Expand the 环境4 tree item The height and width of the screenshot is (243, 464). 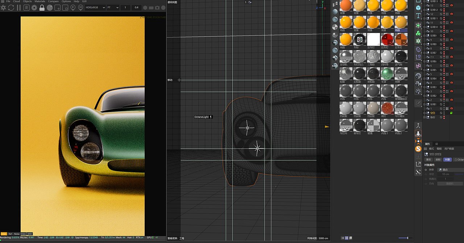click(424, 79)
